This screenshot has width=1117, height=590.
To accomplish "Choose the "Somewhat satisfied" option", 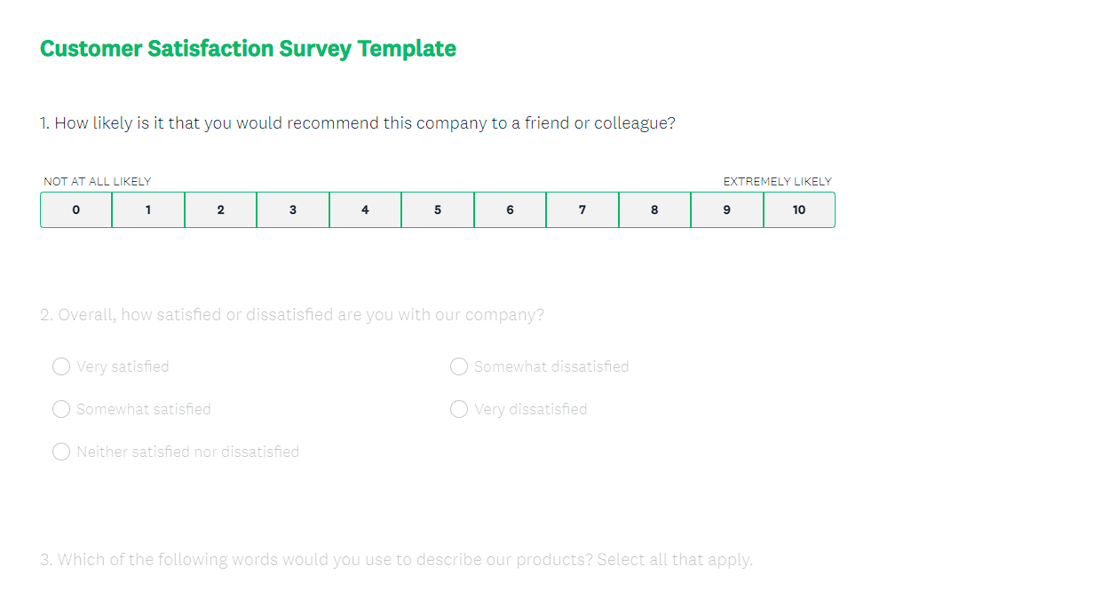I will pyautogui.click(x=61, y=409).
